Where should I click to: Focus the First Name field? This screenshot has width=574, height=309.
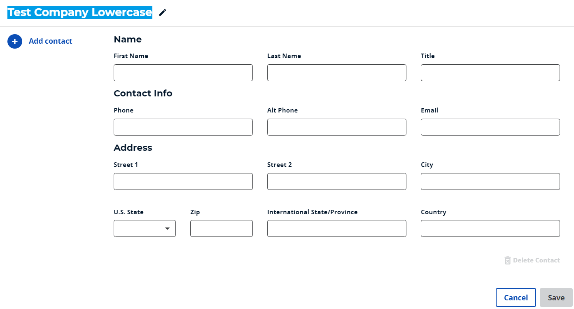click(x=183, y=73)
